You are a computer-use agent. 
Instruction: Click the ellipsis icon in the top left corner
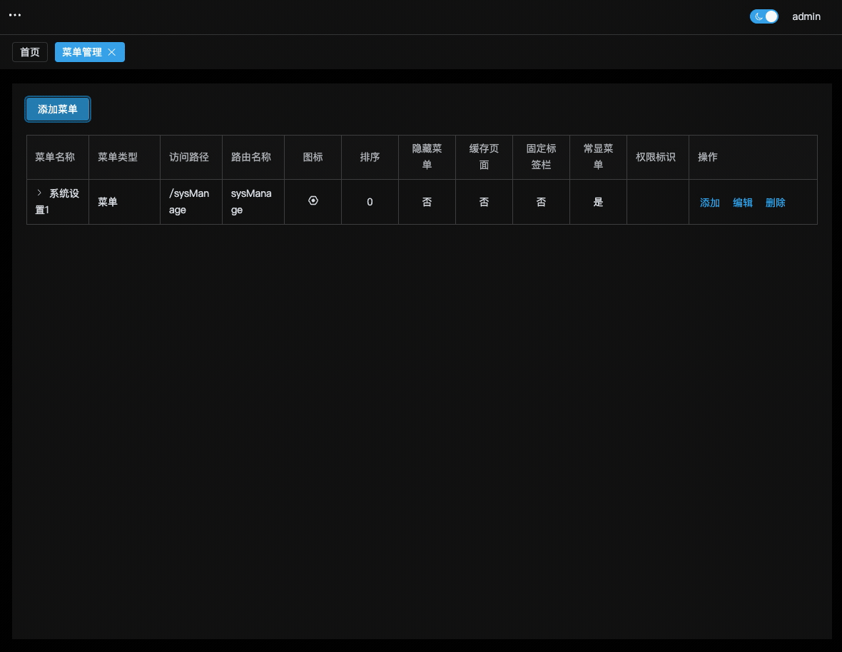pos(15,15)
